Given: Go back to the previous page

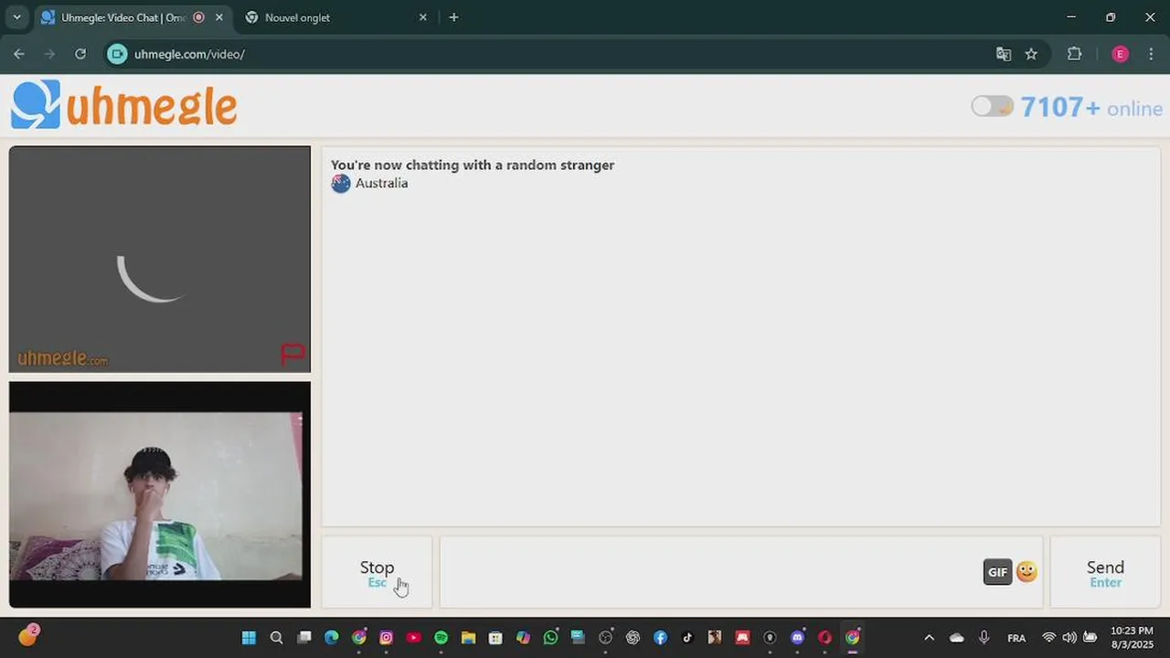Looking at the screenshot, I should coord(19,54).
